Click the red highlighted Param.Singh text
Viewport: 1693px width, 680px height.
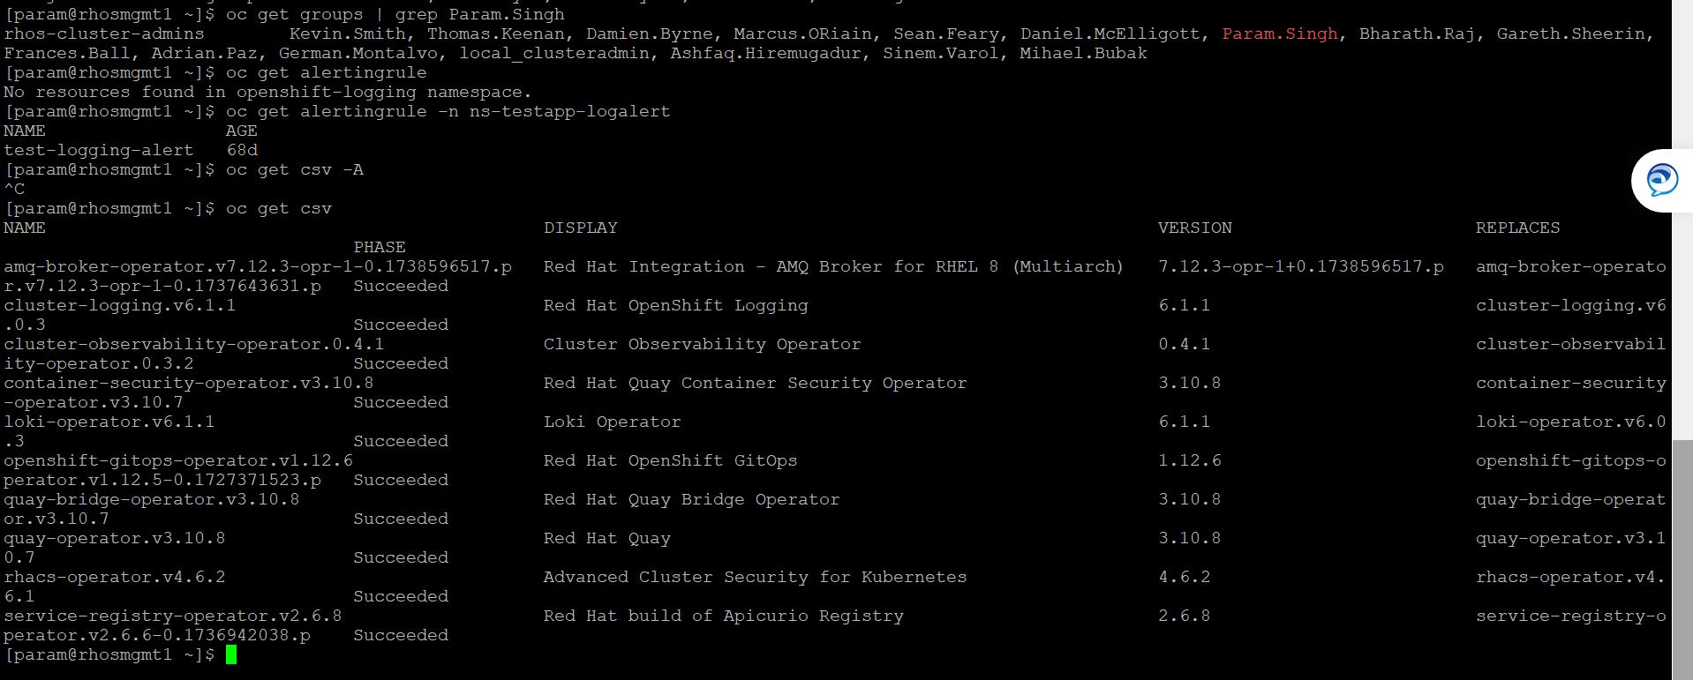coord(1279,34)
